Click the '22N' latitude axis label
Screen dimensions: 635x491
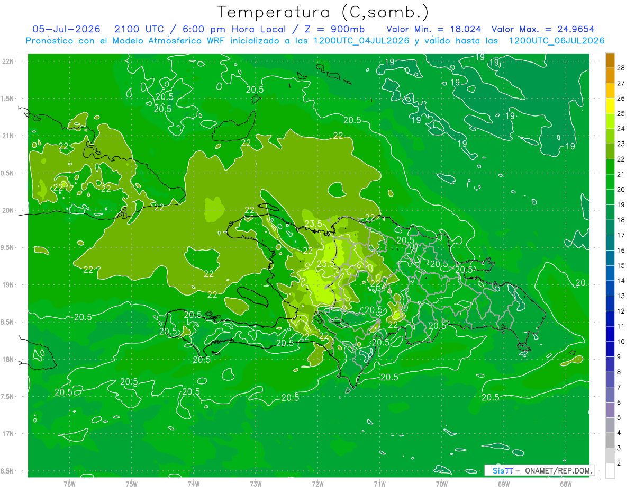pyautogui.click(x=8, y=61)
